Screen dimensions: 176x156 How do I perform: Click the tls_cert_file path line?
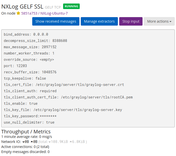64,85
